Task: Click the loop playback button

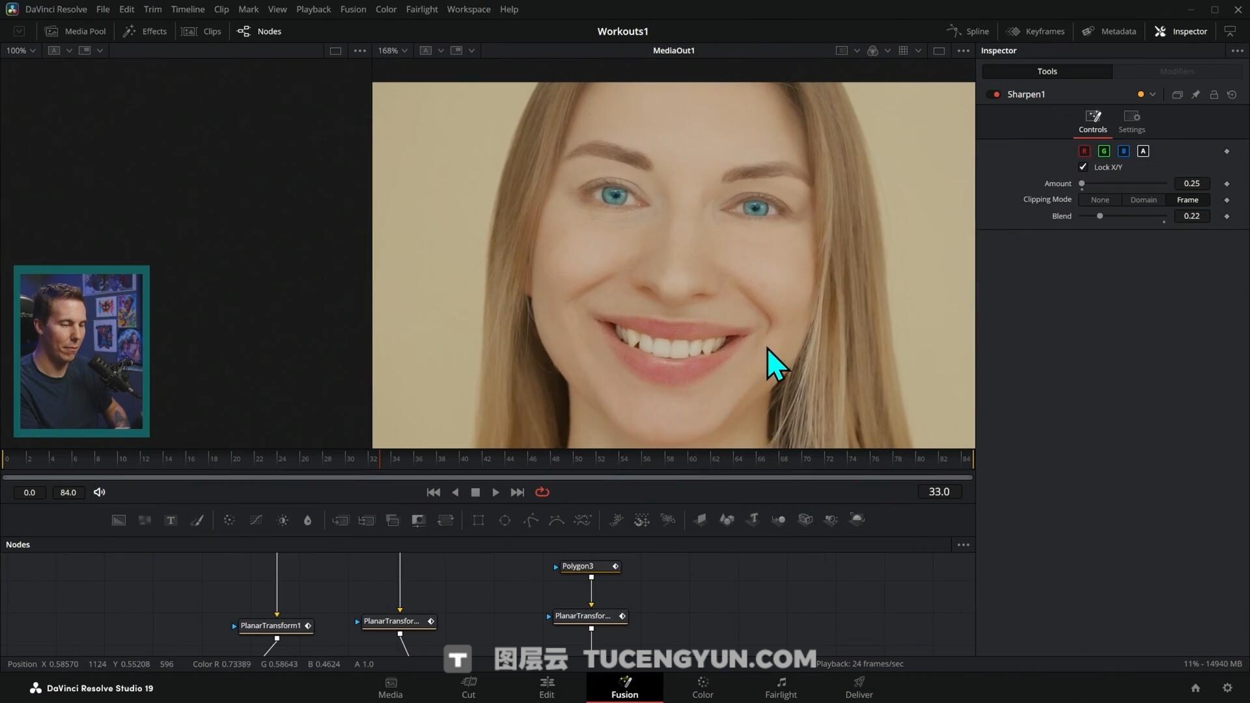Action: 542,492
